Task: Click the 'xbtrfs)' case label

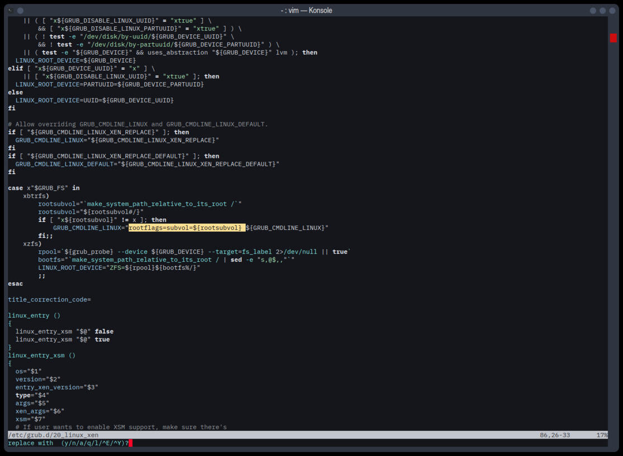Action: [x=36, y=196]
